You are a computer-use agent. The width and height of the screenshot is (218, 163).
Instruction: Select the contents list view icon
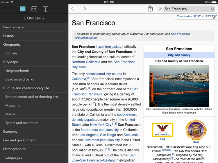coord(23,9)
